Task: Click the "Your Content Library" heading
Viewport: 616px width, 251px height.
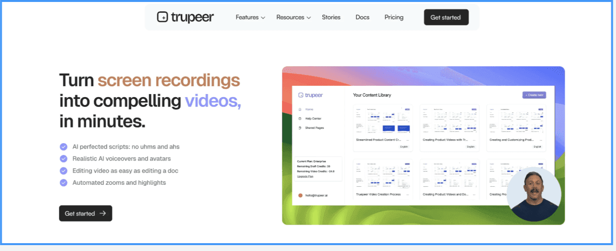Action: coord(372,95)
